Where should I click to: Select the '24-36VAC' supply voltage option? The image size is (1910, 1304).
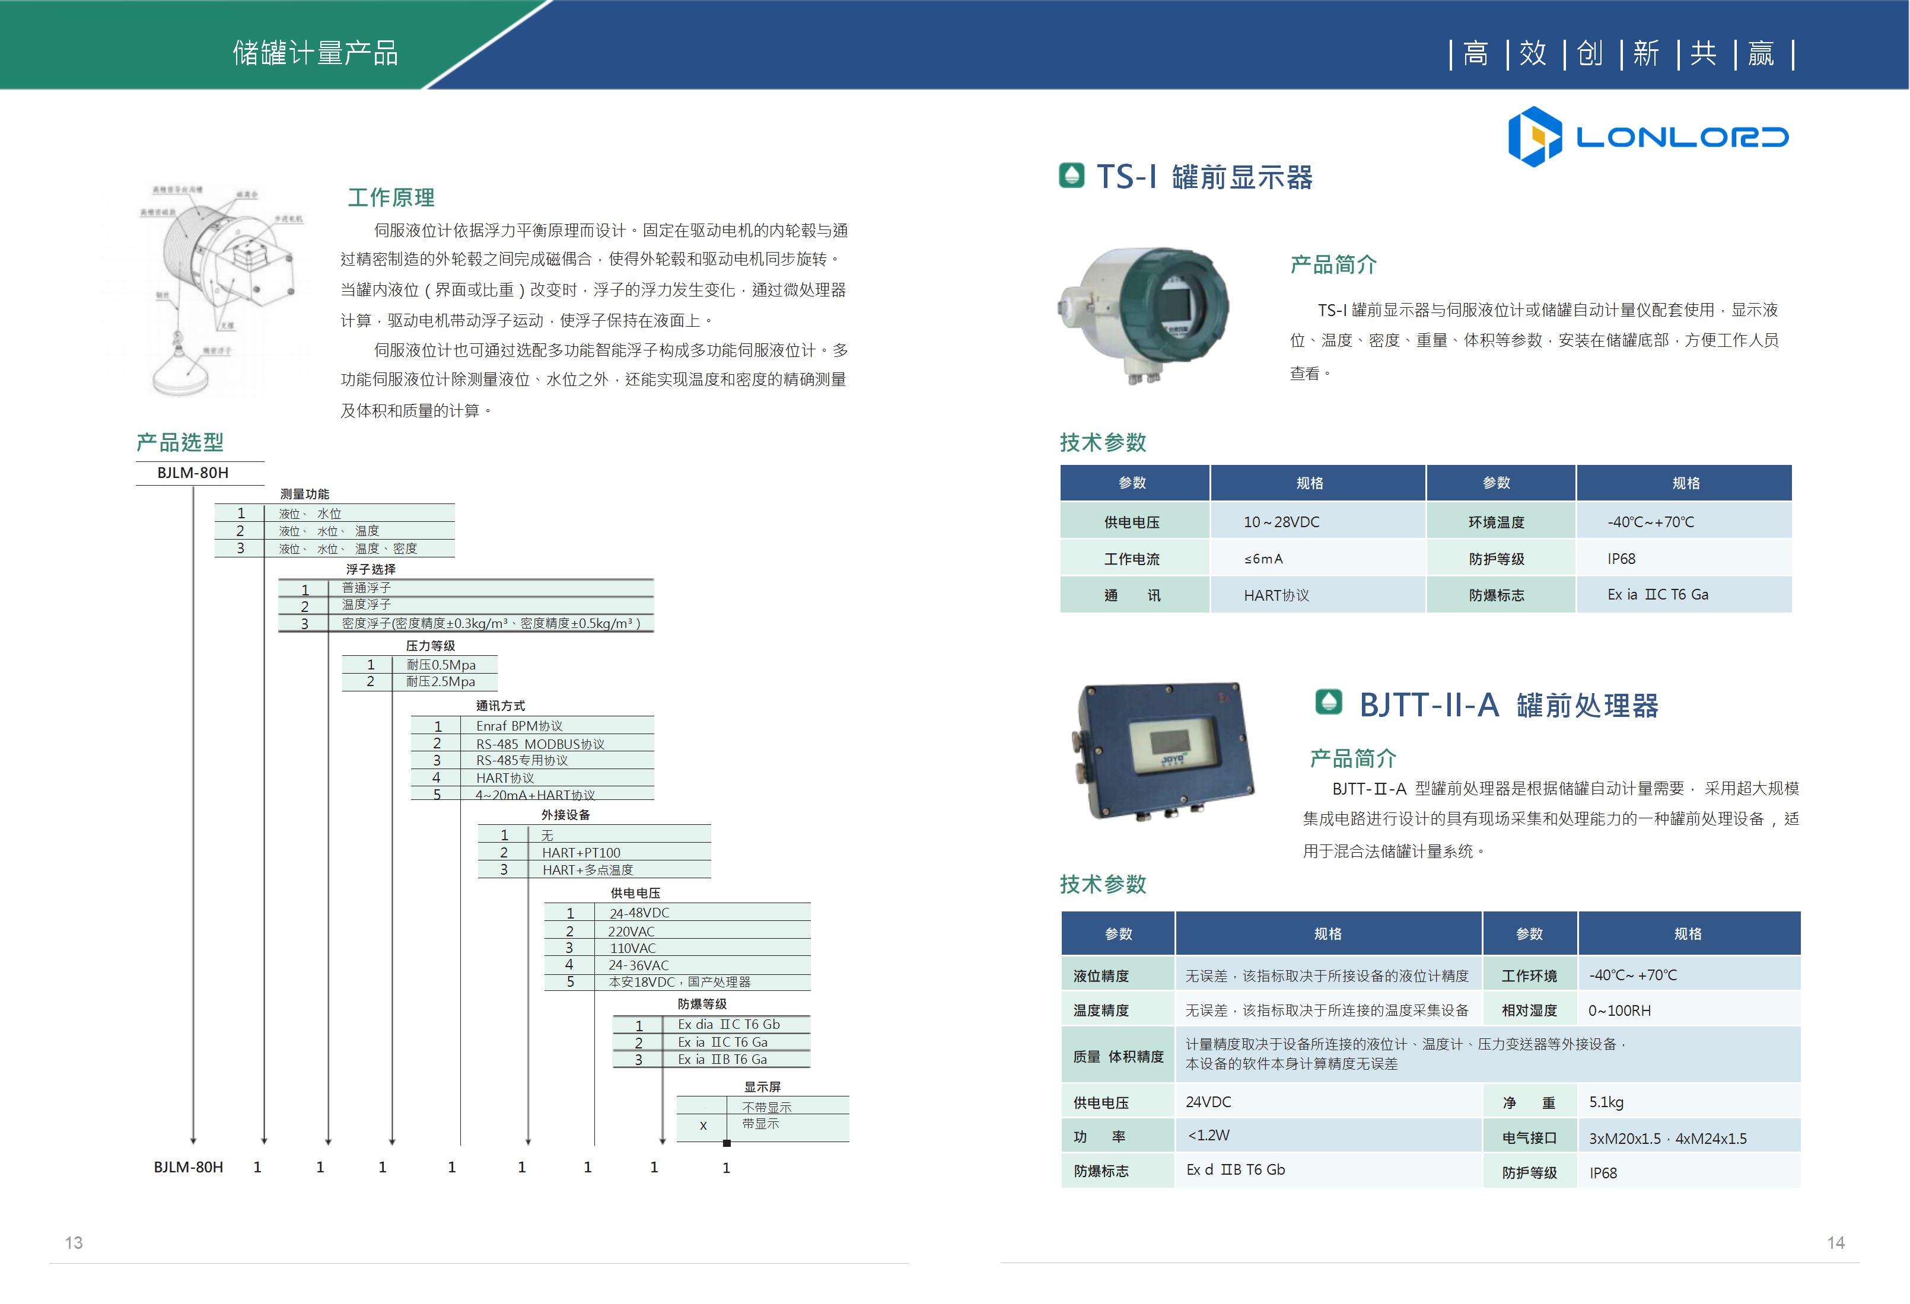677,965
